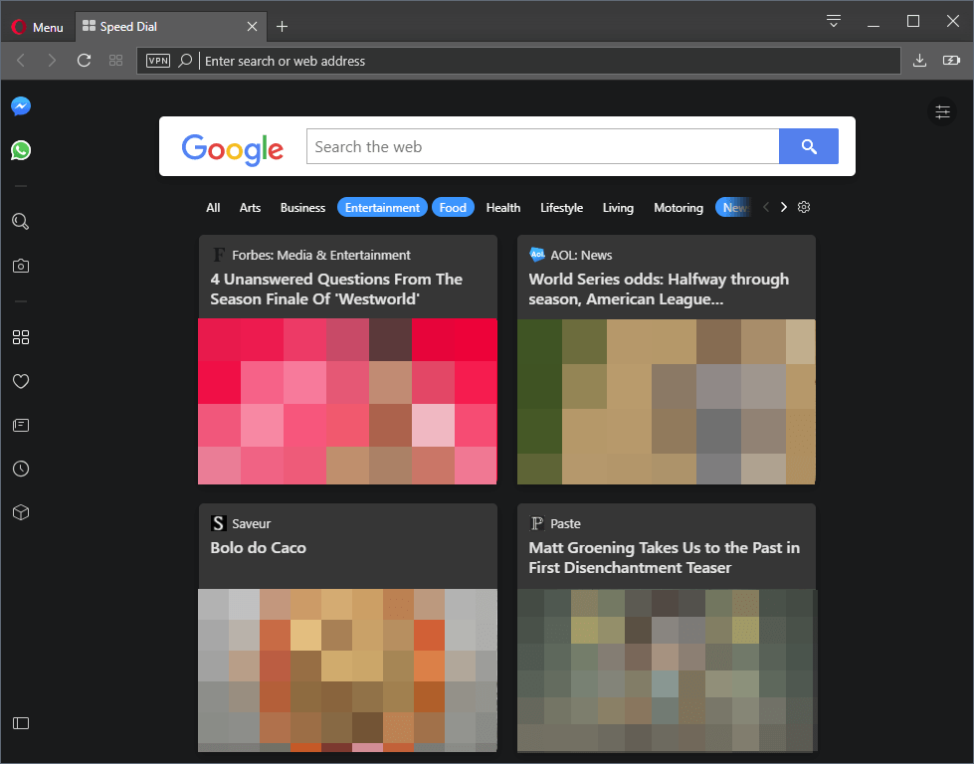
Task: Open news settings gear icon
Action: tap(804, 207)
